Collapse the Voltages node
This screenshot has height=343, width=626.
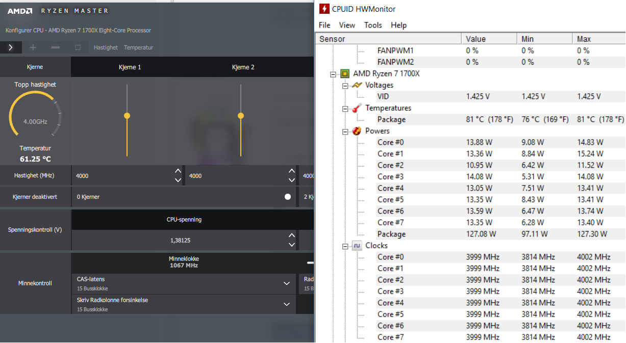click(345, 86)
